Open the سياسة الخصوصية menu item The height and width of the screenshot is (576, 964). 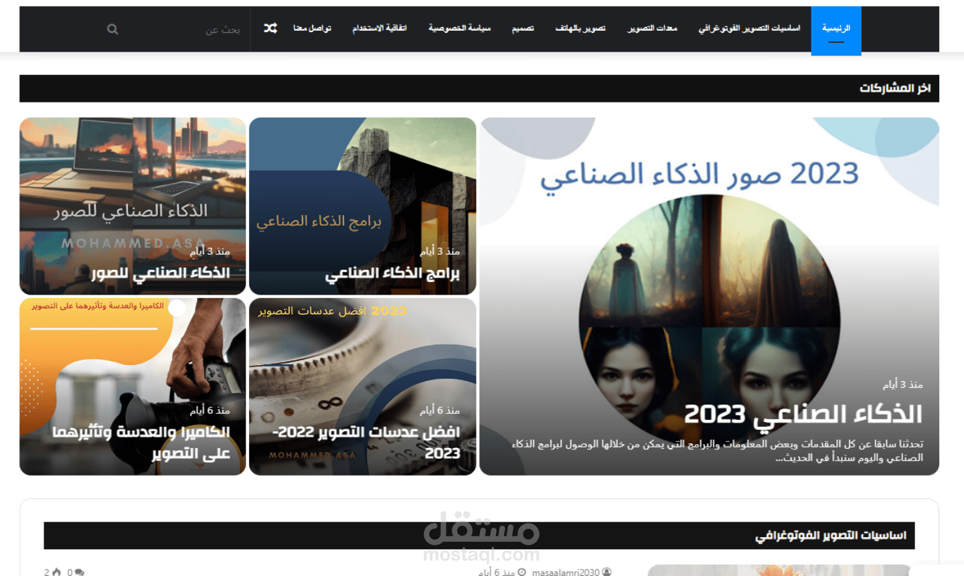pos(459,28)
